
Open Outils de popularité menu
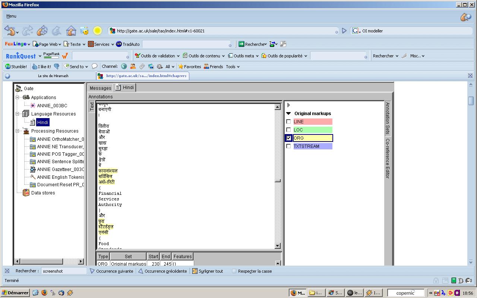tap(284, 56)
